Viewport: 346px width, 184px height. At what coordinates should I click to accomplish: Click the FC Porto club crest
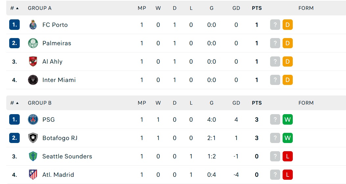[33, 25]
